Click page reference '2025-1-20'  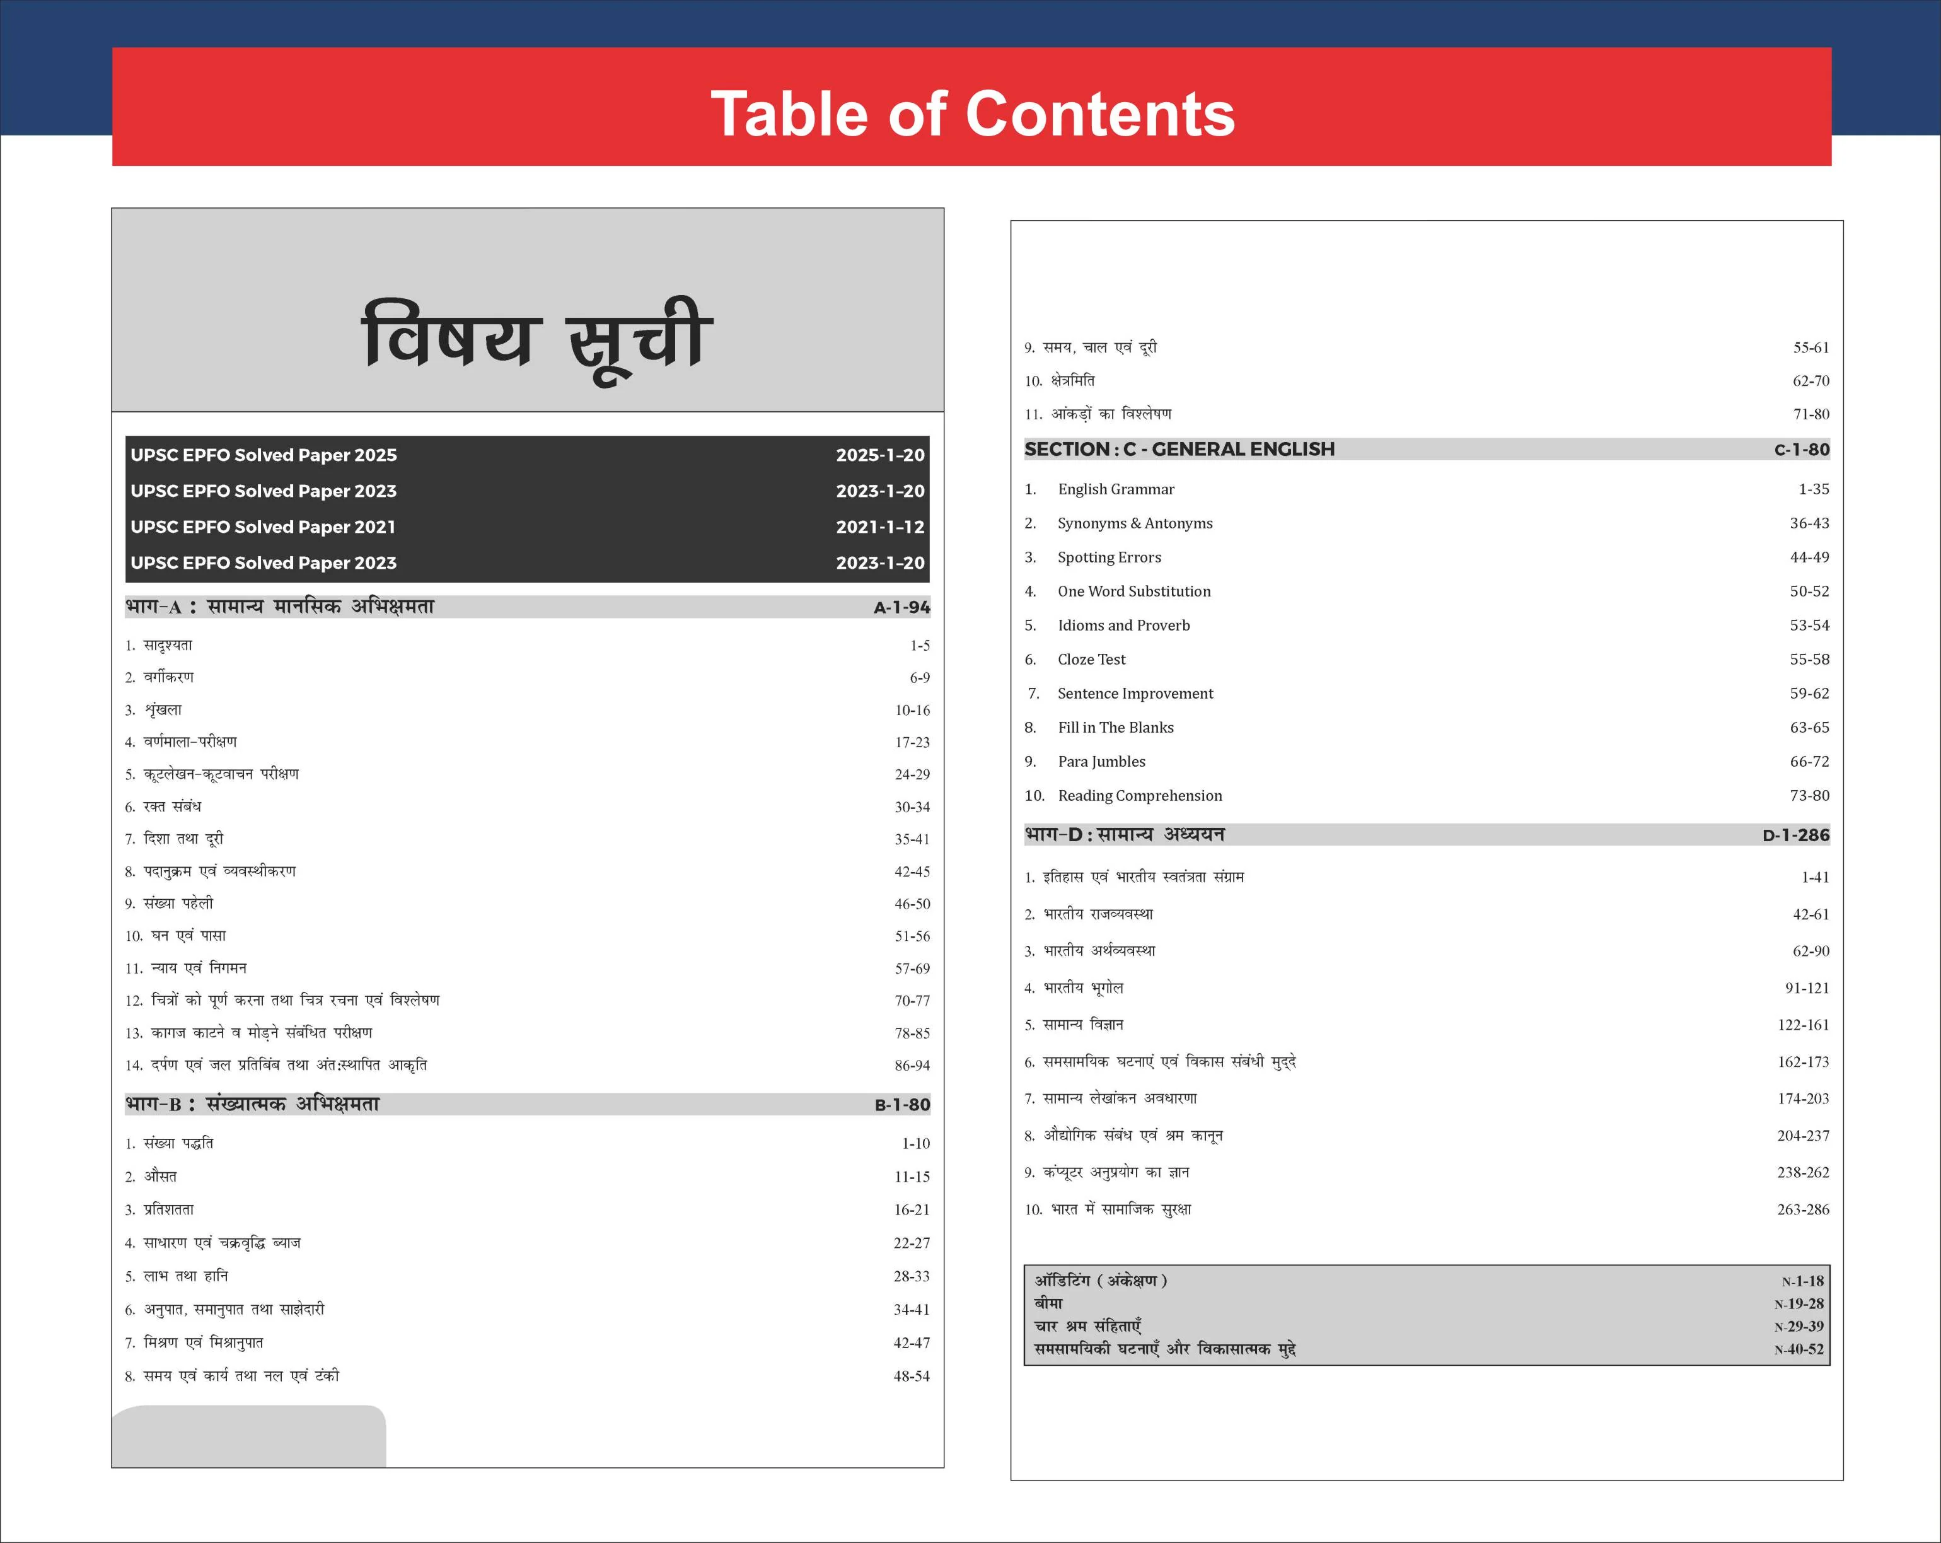click(x=879, y=455)
